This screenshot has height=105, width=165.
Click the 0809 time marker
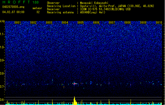click(x=143, y=23)
